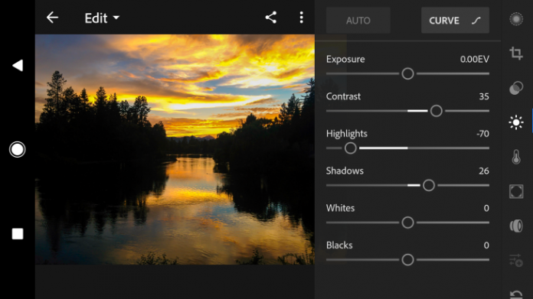Tap the share icon
Image resolution: width=533 pixels, height=299 pixels.
pyautogui.click(x=271, y=18)
